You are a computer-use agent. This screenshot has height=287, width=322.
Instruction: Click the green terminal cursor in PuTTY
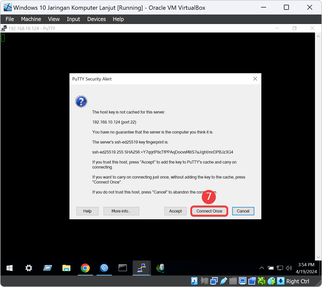pyautogui.click(x=3, y=38)
